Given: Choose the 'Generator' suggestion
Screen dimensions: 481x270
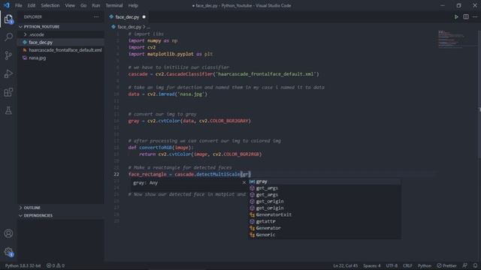Looking at the screenshot, I should click(325, 228).
